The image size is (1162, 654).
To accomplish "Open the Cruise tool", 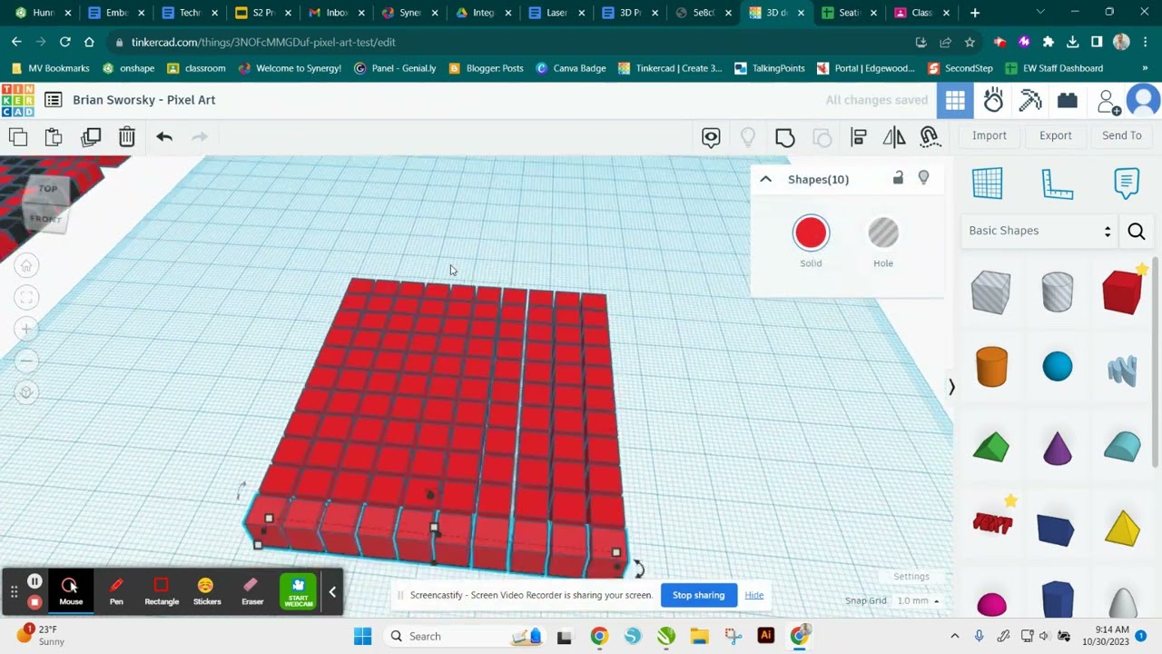I will point(930,137).
